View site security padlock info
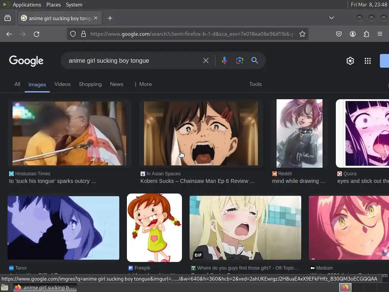Image resolution: width=389 pixels, height=292 pixels. point(84,34)
